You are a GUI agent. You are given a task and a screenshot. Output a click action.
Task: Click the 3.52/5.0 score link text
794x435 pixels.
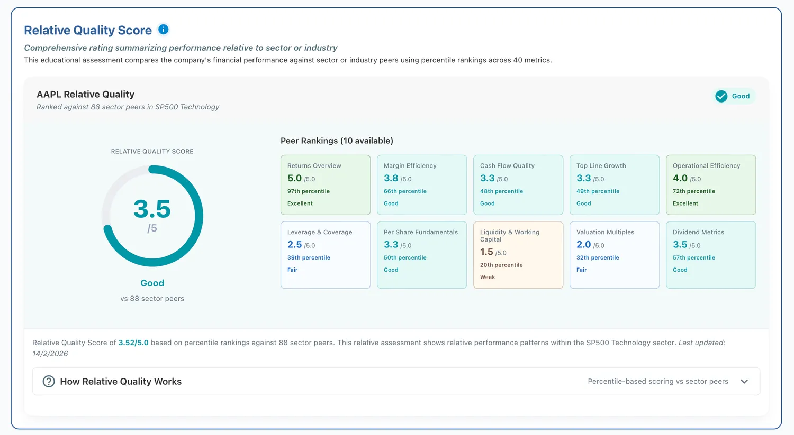coord(133,343)
